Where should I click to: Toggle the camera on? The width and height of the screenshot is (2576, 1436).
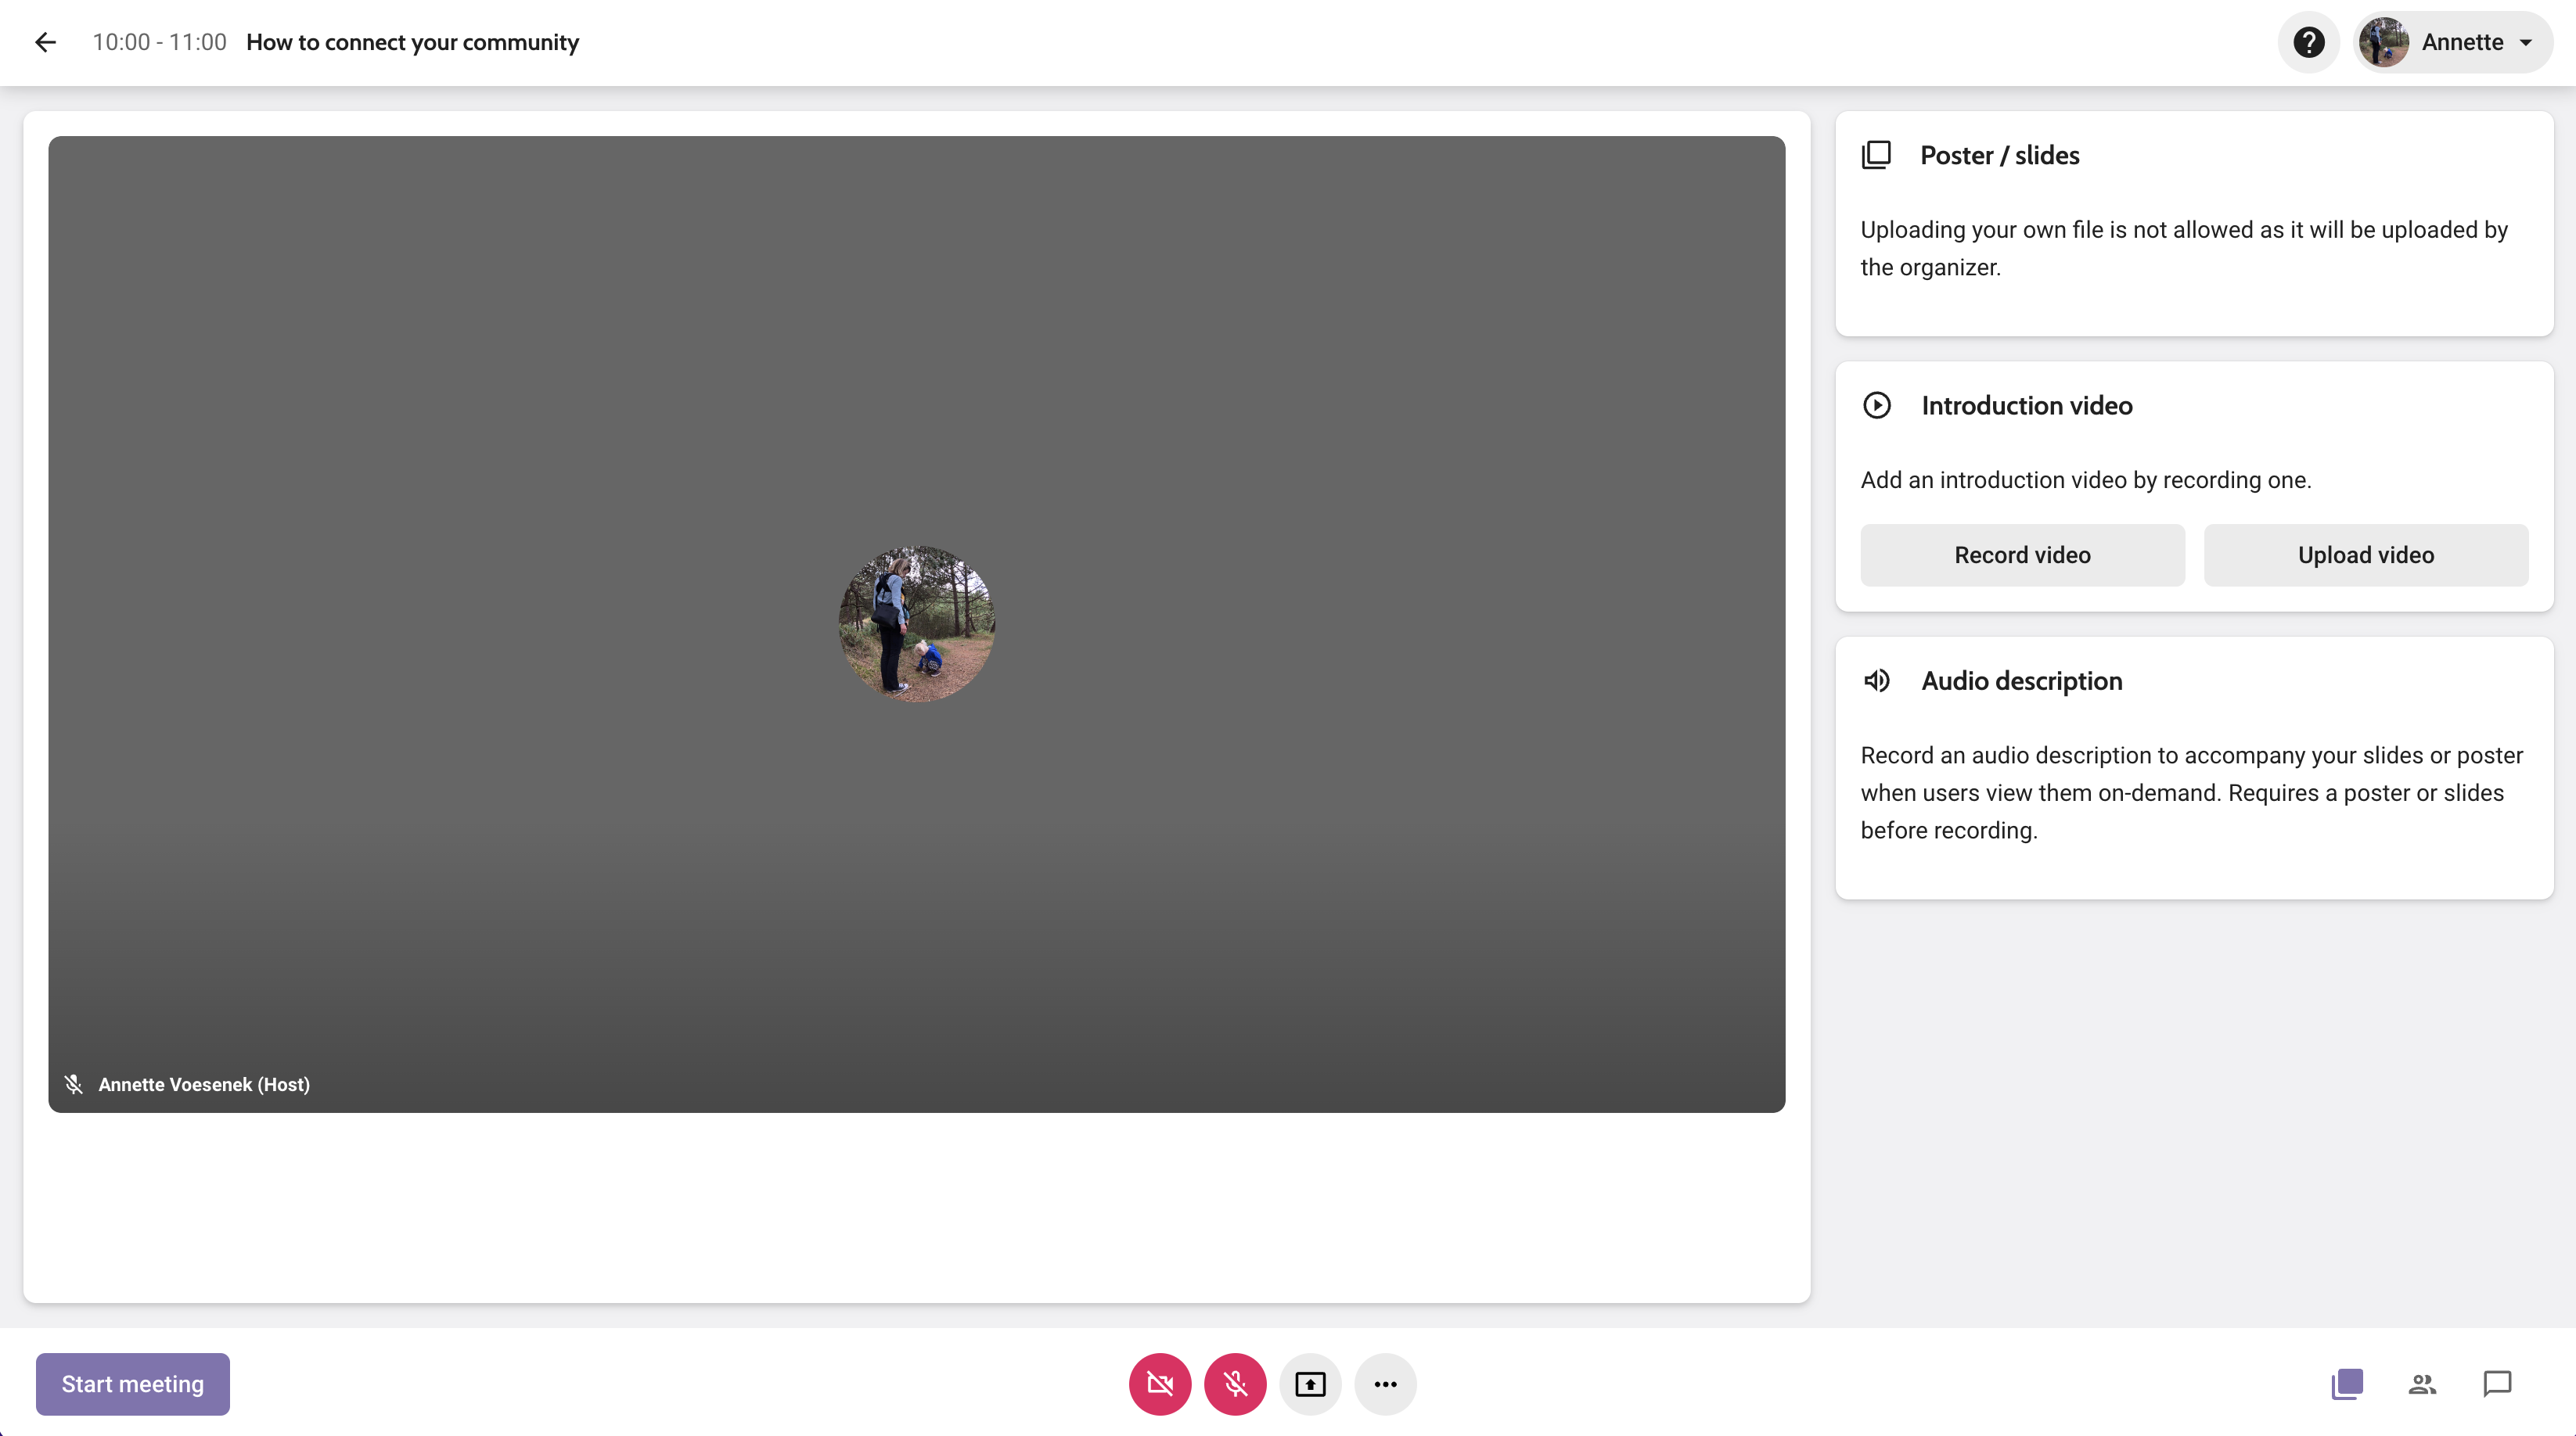click(x=1160, y=1383)
